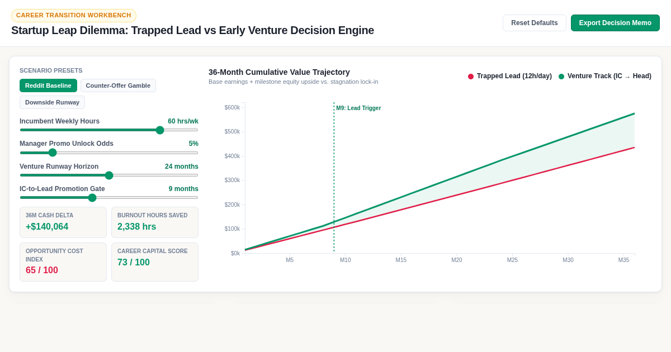
Task: Click the Manager Promo Unlock Odds slider handle
Action: (53, 153)
